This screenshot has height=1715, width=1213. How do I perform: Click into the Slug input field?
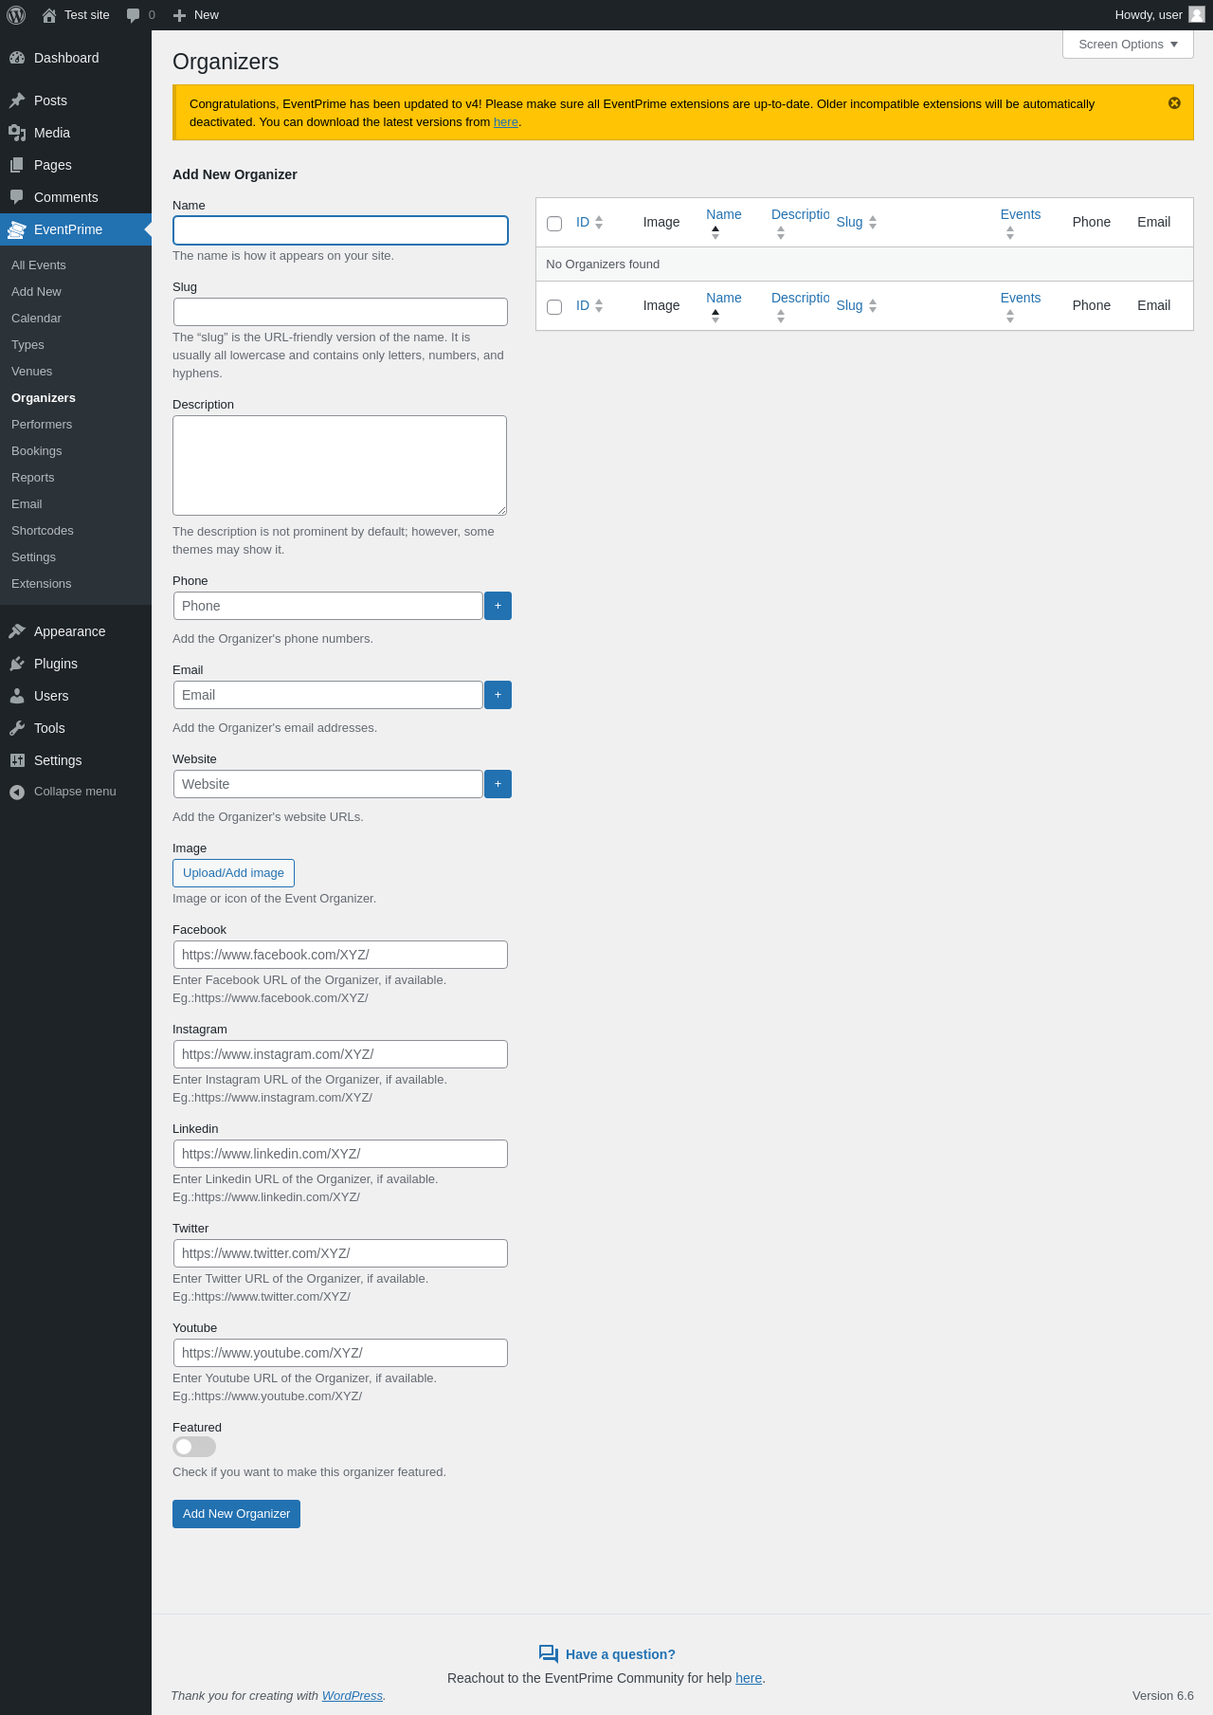(x=340, y=312)
